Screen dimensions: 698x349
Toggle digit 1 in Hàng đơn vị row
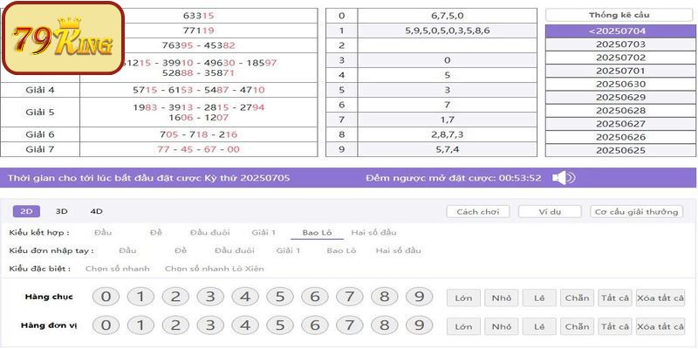click(x=140, y=325)
